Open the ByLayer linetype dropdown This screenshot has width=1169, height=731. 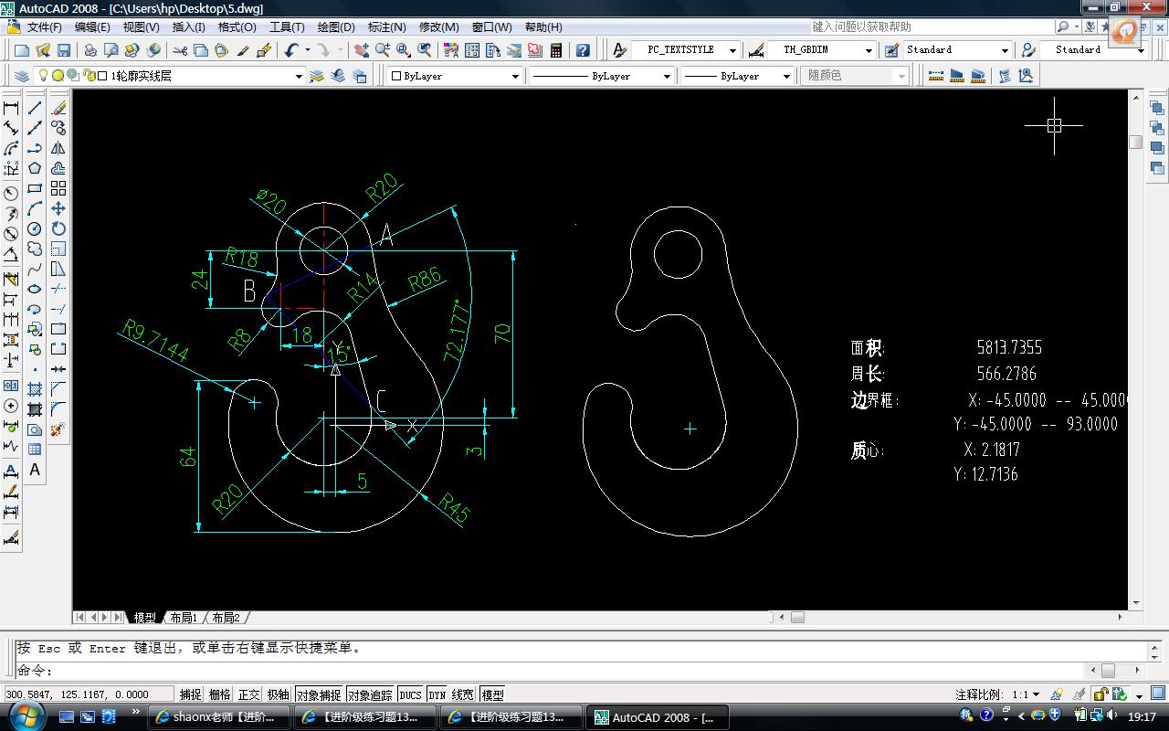pos(601,76)
